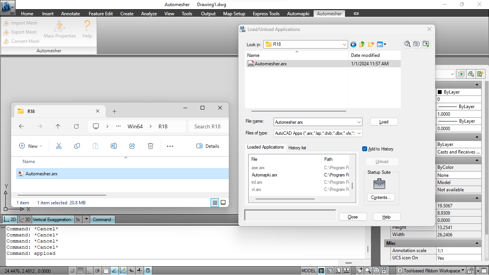This screenshot has width=489, height=275.
Task: Open the Map Setup ribbon tab
Action: pyautogui.click(x=234, y=14)
